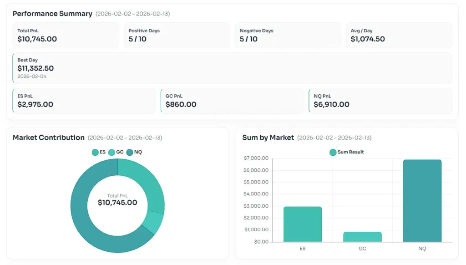This screenshot has width=466, height=265.
Task: Open the Avg / Day card
Action: click(399, 36)
